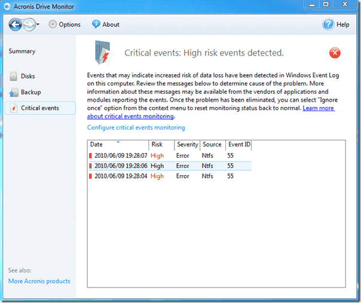Maximize the Acronis Drive Monitor window
361x303 pixels.
pyautogui.click(x=326, y=5)
